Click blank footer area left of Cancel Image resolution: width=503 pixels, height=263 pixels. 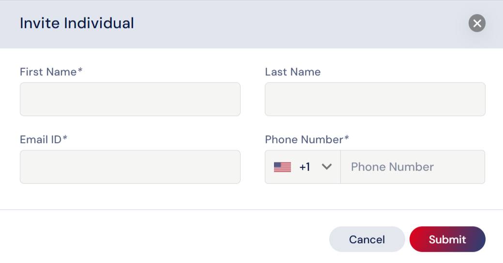(x=160, y=239)
